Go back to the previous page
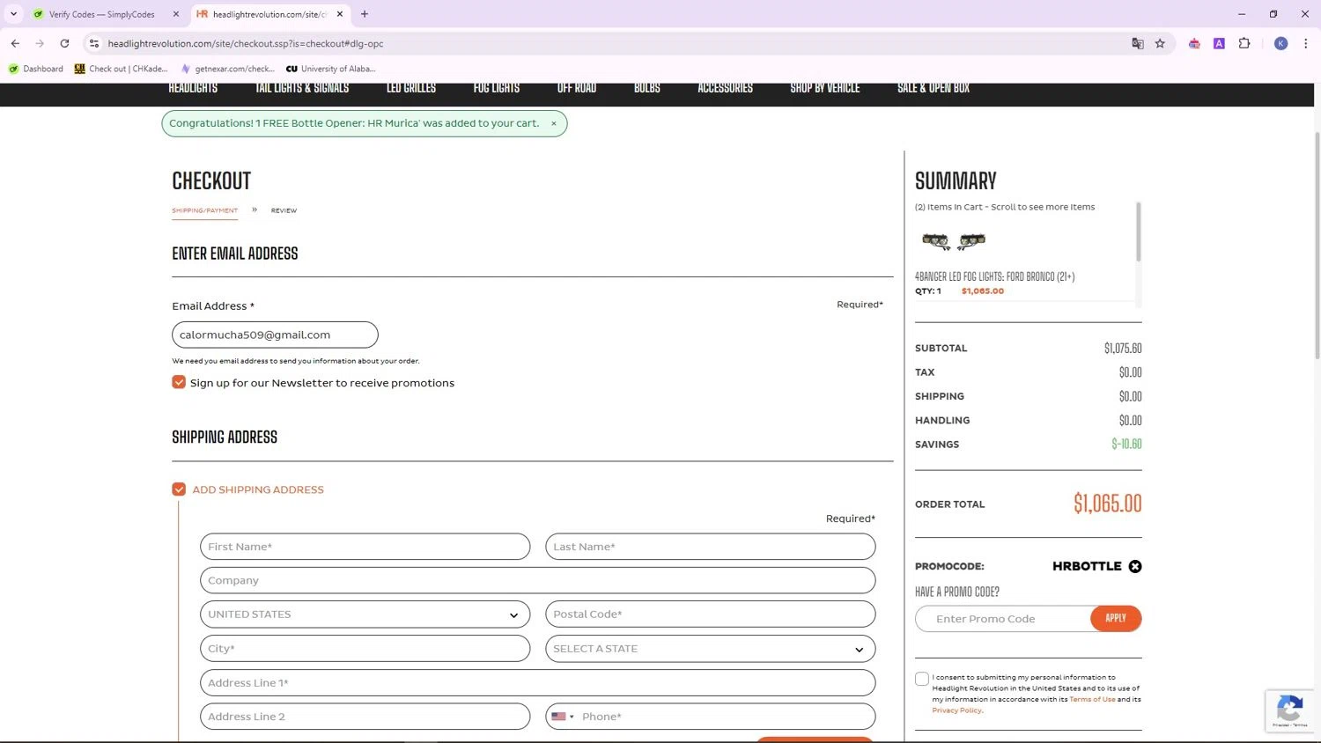This screenshot has height=743, width=1321. [x=15, y=43]
